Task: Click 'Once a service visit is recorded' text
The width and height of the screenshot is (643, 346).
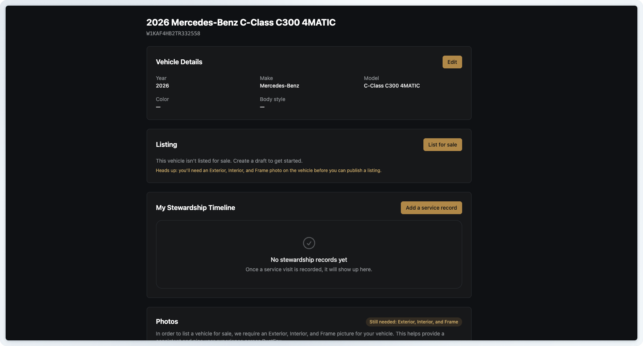Action: coord(309,269)
